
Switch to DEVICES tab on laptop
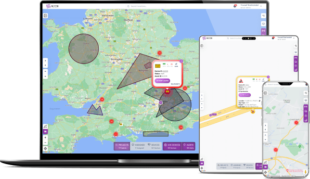154,146
